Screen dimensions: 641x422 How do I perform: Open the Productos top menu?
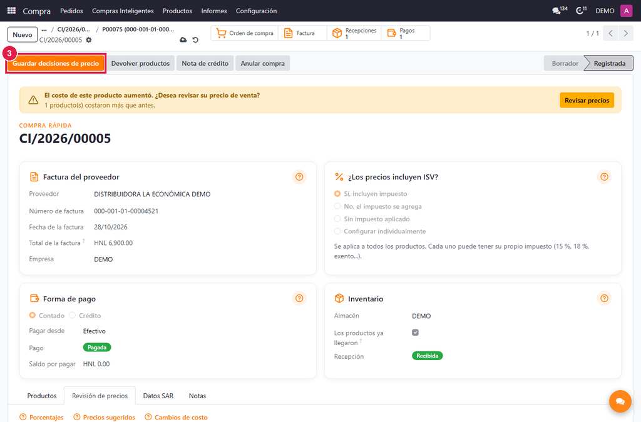click(177, 11)
